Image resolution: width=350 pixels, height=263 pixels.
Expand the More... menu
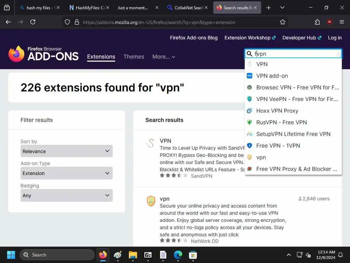[x=164, y=57]
